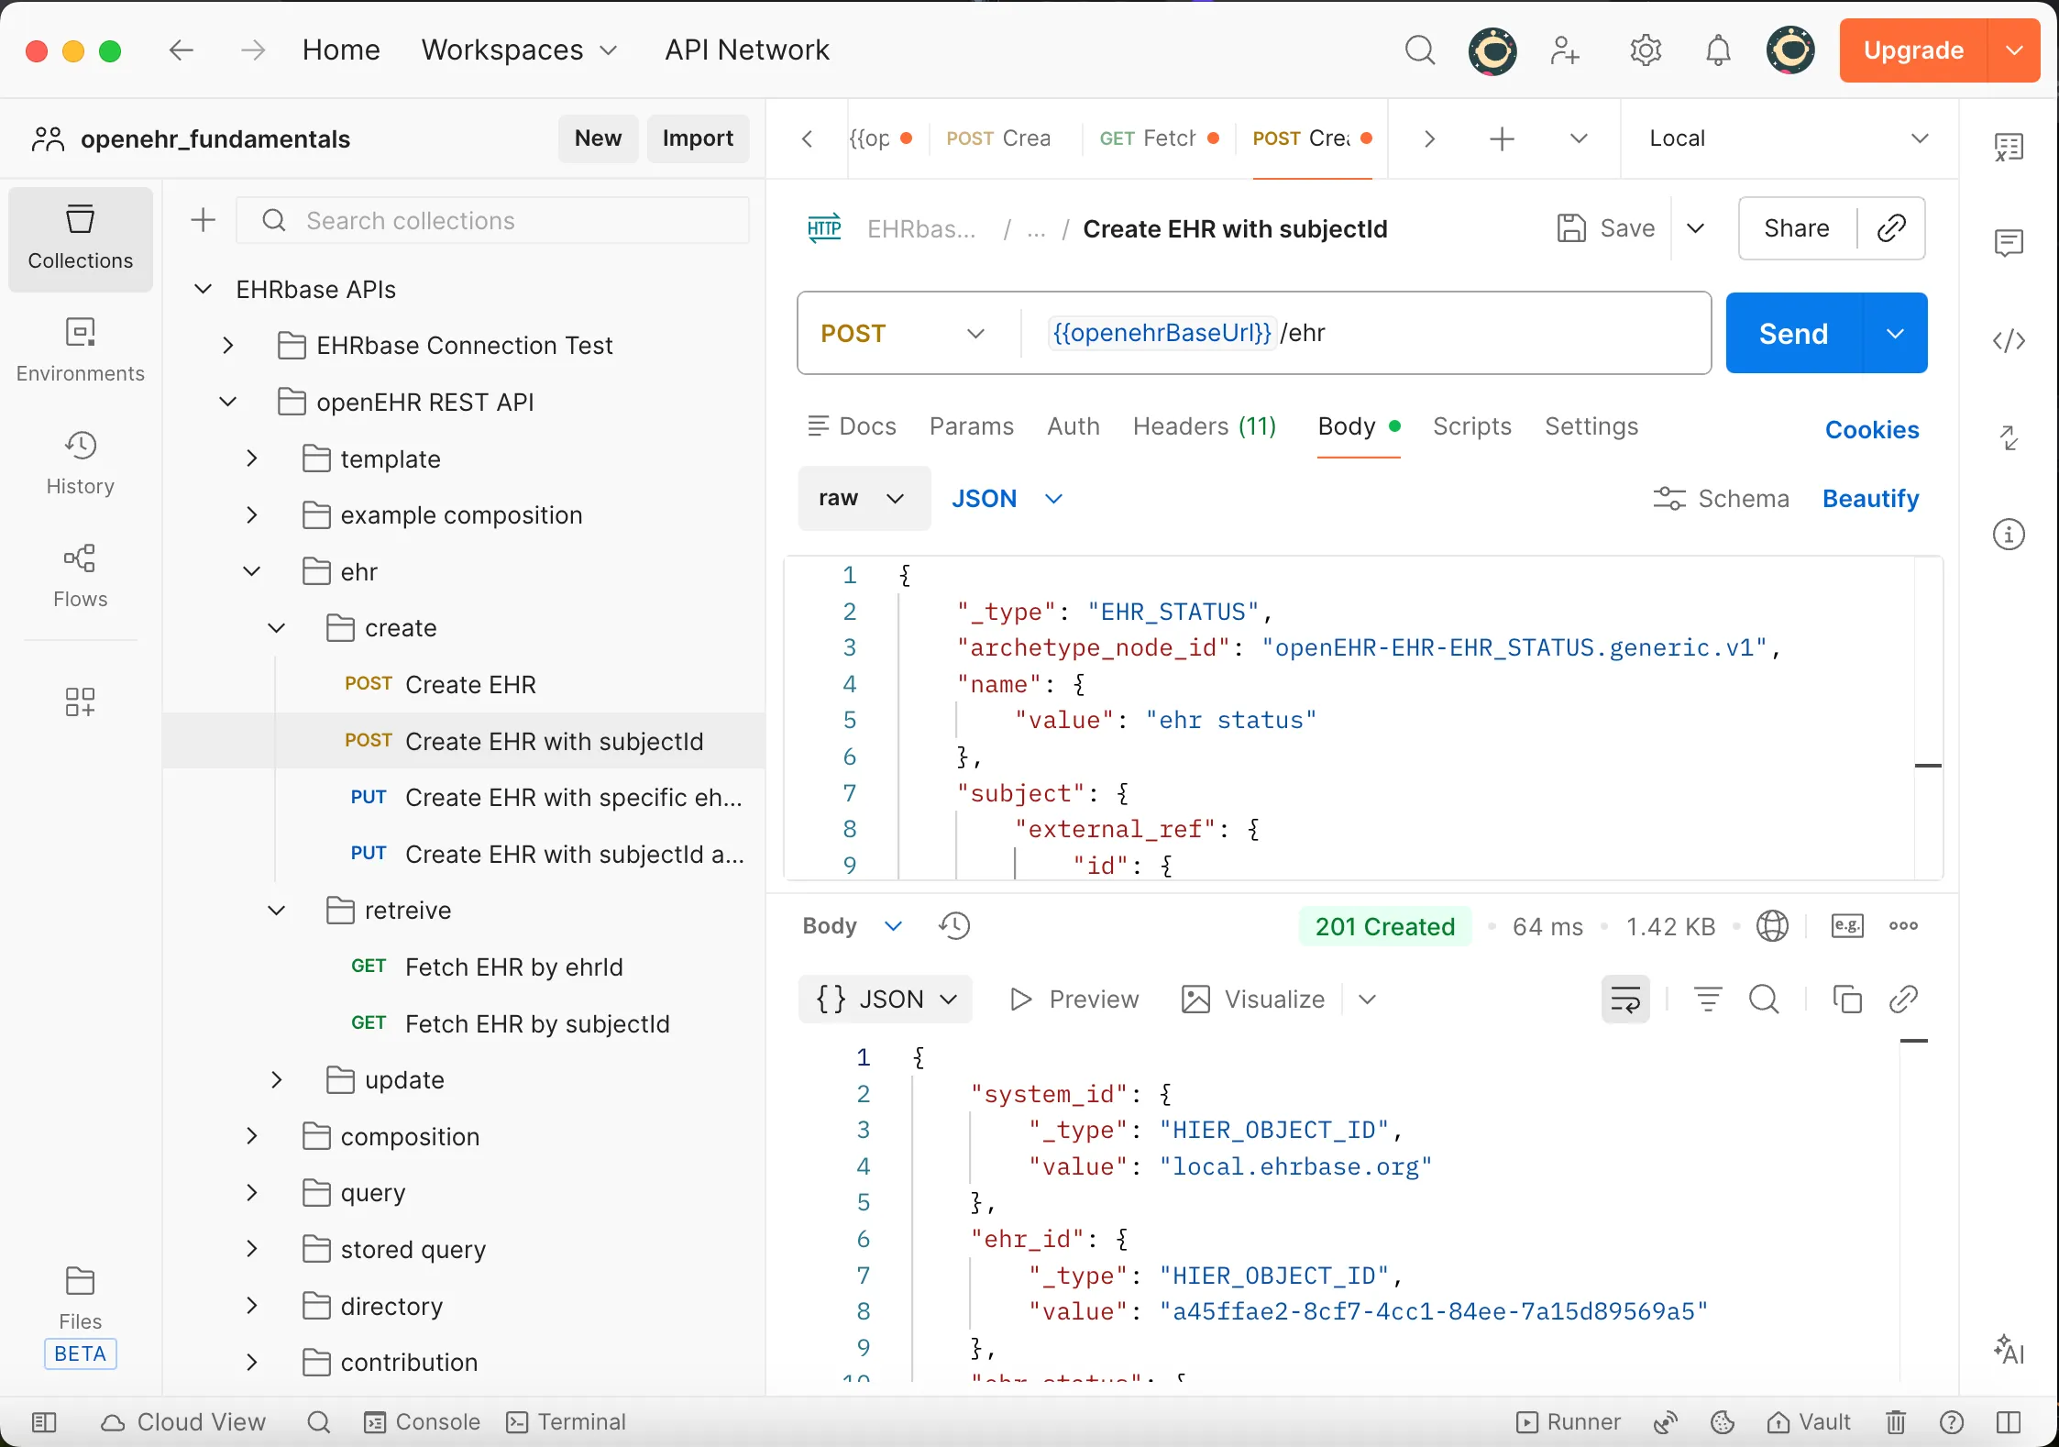The image size is (2059, 1447).
Task: Click the Beautify link
Action: [x=1870, y=499]
